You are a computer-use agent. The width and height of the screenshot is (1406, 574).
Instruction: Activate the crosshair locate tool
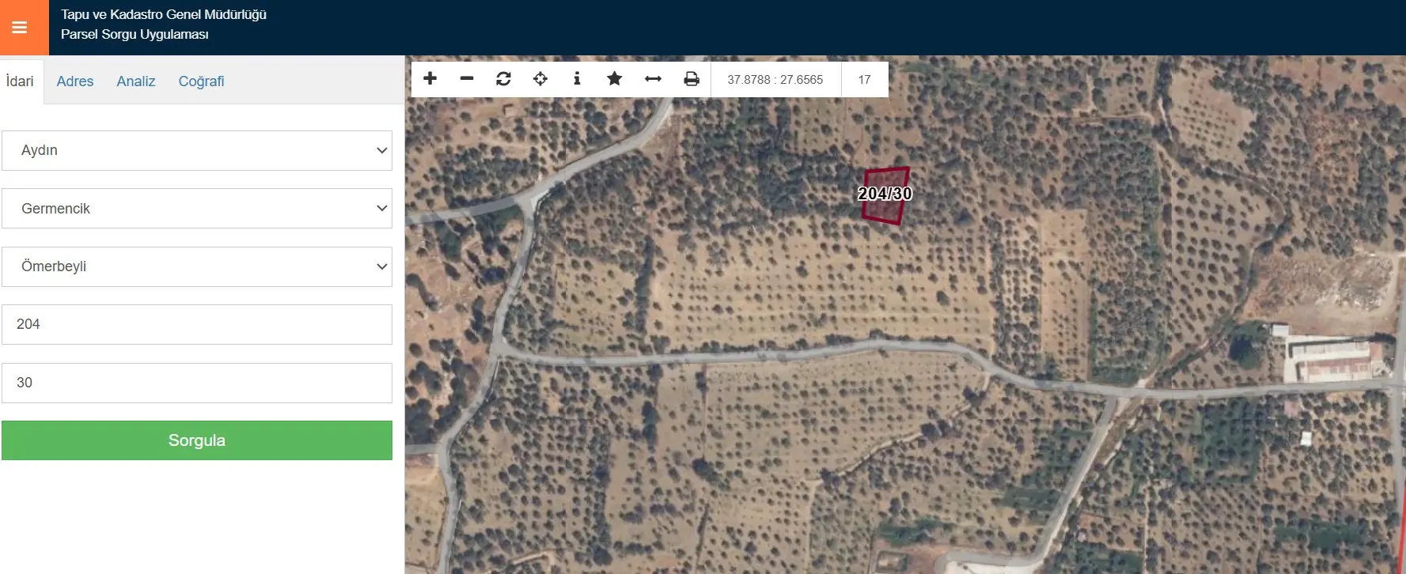pos(540,79)
